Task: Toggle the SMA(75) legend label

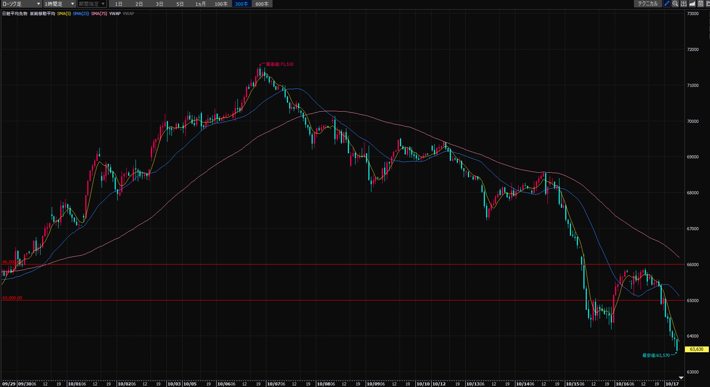Action: [100, 13]
